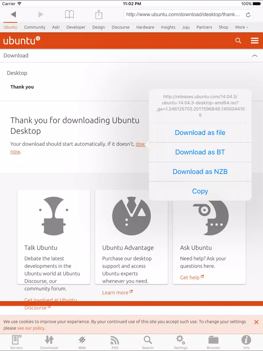The image size is (263, 351).
Task: Open the Design nav item
Action: point(99,27)
